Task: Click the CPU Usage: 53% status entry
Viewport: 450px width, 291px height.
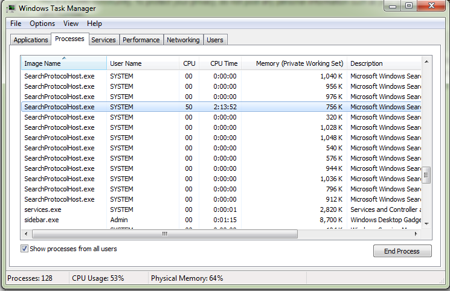Action: (x=98, y=278)
